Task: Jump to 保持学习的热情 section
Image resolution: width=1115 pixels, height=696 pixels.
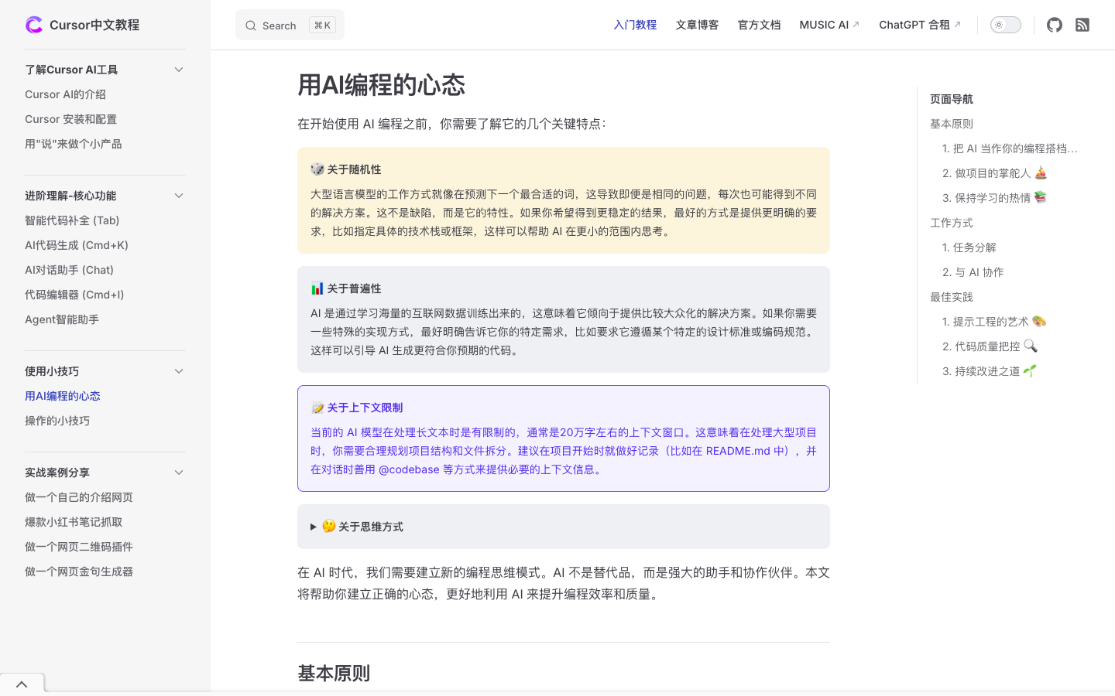Action: 995,198
